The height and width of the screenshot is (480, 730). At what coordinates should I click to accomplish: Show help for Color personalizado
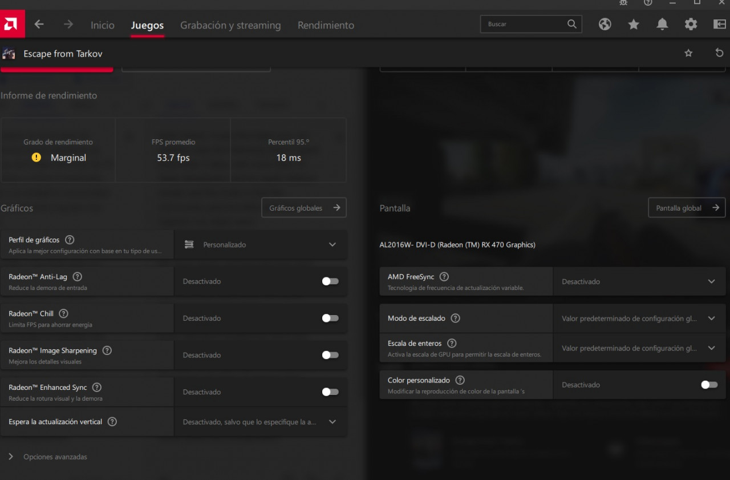pos(460,380)
